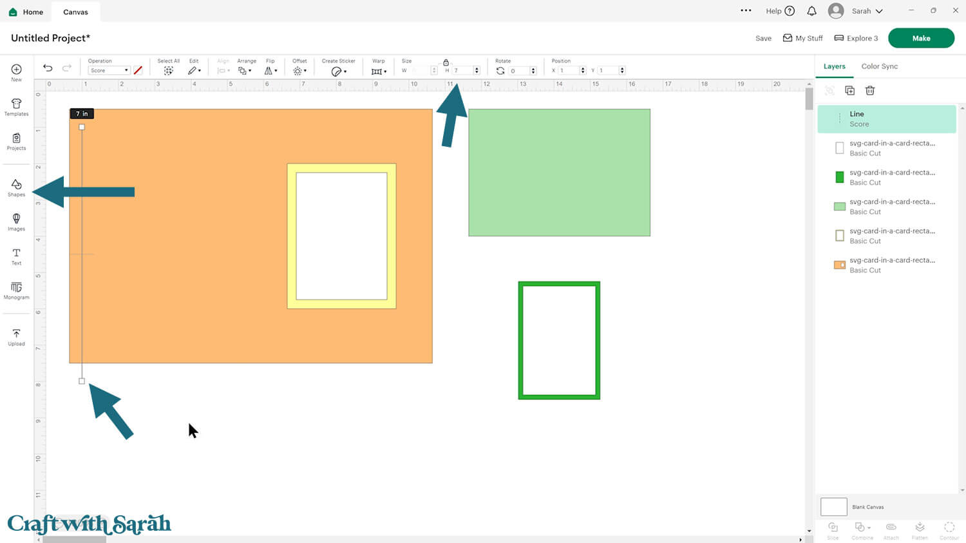Viewport: 966px width, 543px height.
Task: Open the Sarah account menu
Action: 856,11
